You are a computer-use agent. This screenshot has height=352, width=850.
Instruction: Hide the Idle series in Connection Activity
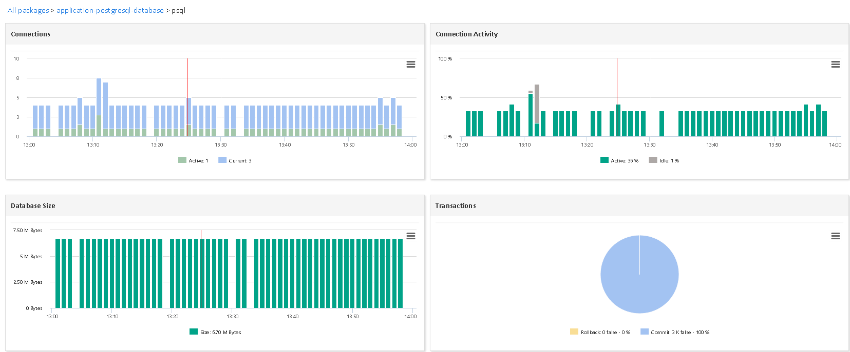(x=669, y=161)
